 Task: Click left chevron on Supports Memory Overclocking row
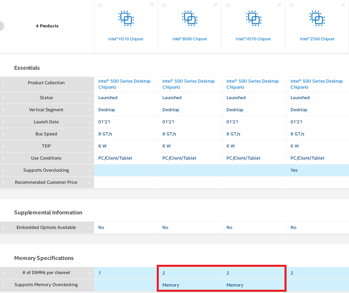pos(3,285)
